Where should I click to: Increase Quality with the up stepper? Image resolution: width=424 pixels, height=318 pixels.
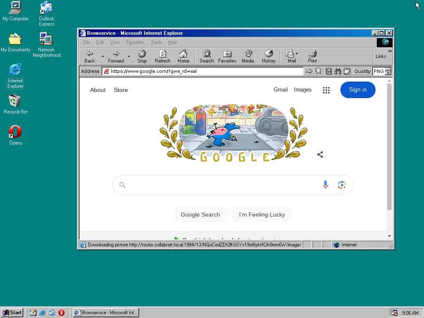pyautogui.click(x=388, y=70)
